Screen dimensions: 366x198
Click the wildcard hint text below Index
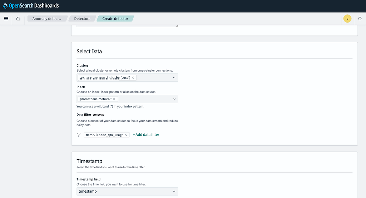pos(110,106)
